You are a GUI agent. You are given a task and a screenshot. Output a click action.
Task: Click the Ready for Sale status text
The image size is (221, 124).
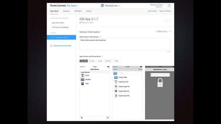(87, 23)
